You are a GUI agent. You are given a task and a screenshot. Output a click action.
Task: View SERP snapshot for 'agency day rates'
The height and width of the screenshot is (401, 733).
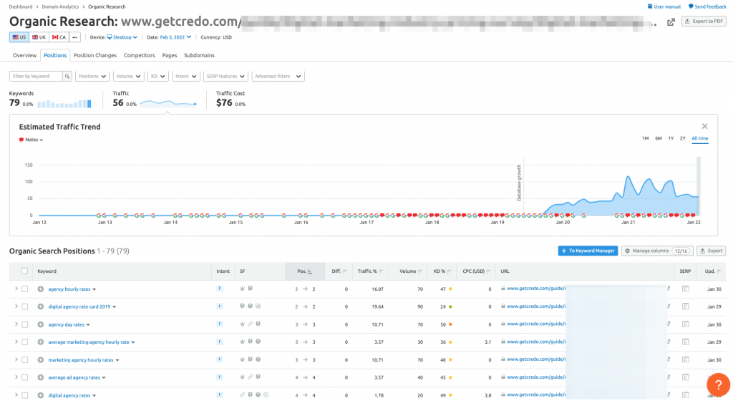pos(685,324)
